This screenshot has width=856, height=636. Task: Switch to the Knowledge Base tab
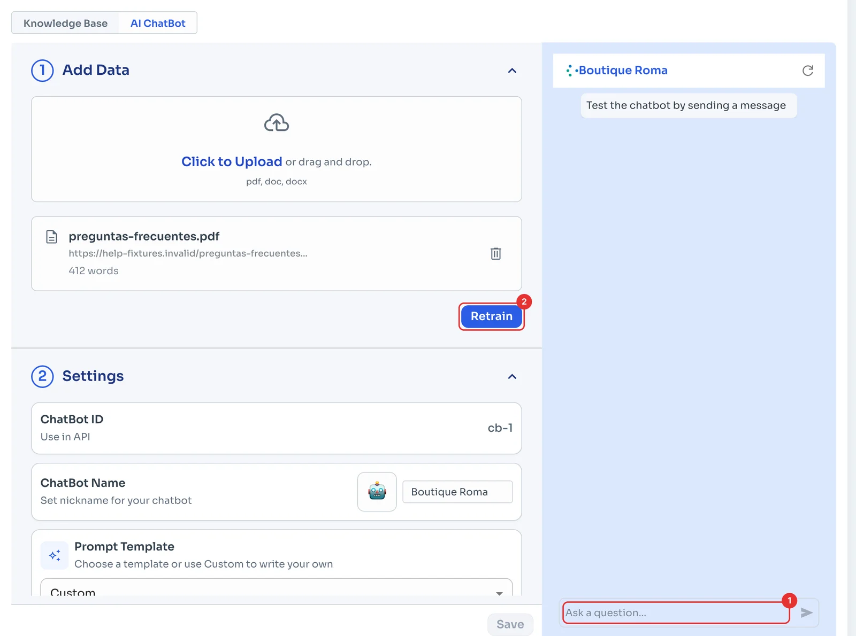65,23
